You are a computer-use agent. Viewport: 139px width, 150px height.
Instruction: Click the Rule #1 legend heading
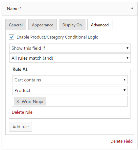tap(20, 69)
